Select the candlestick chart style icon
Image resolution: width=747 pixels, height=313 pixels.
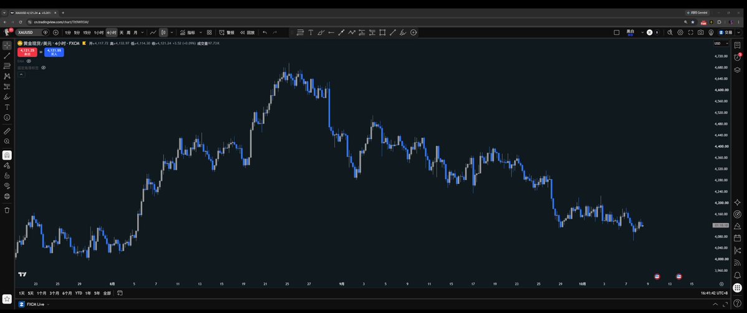coord(163,32)
